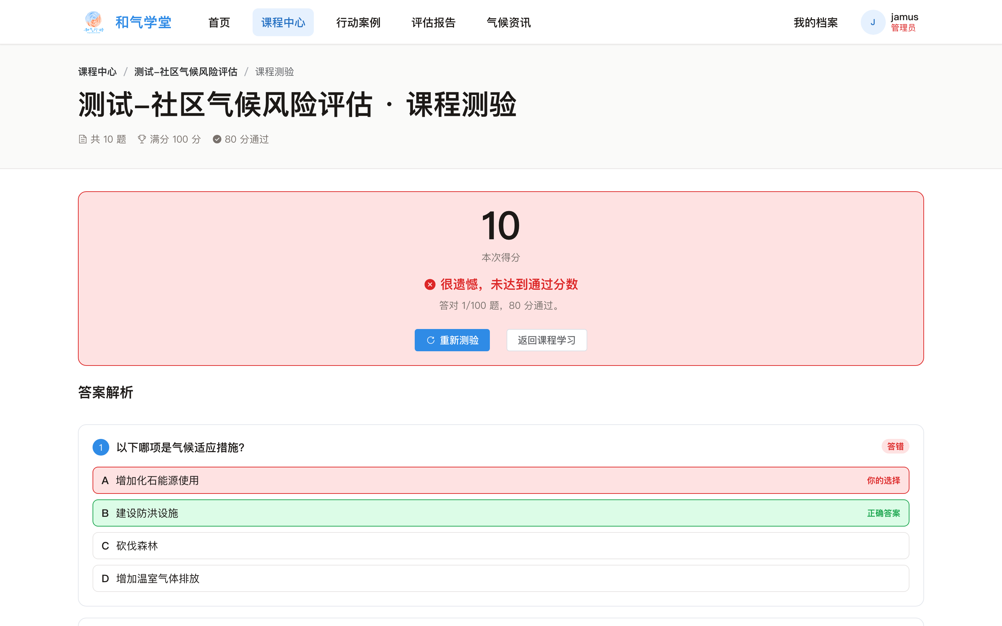Click the 和气学堂 brand name
Viewport: 1002px width, 626px height.
tap(143, 22)
